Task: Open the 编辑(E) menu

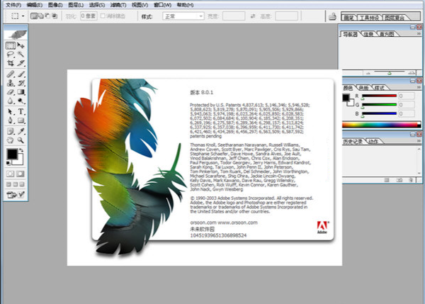Action: coord(35,5)
